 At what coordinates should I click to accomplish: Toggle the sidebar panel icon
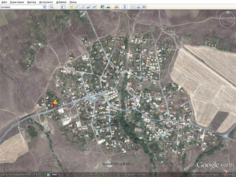point(63,7)
